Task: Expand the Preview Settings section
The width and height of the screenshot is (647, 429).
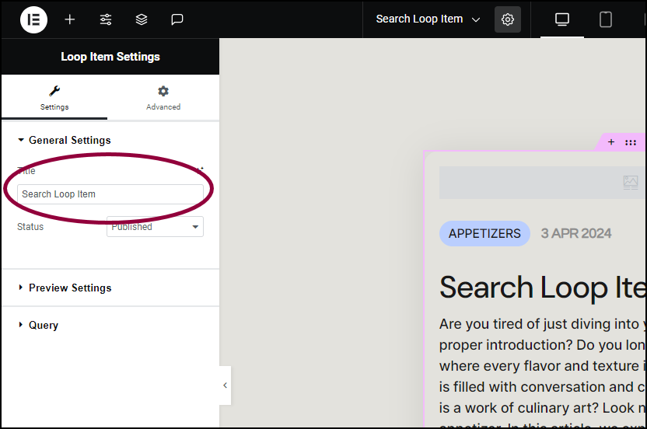Action: [x=65, y=288]
